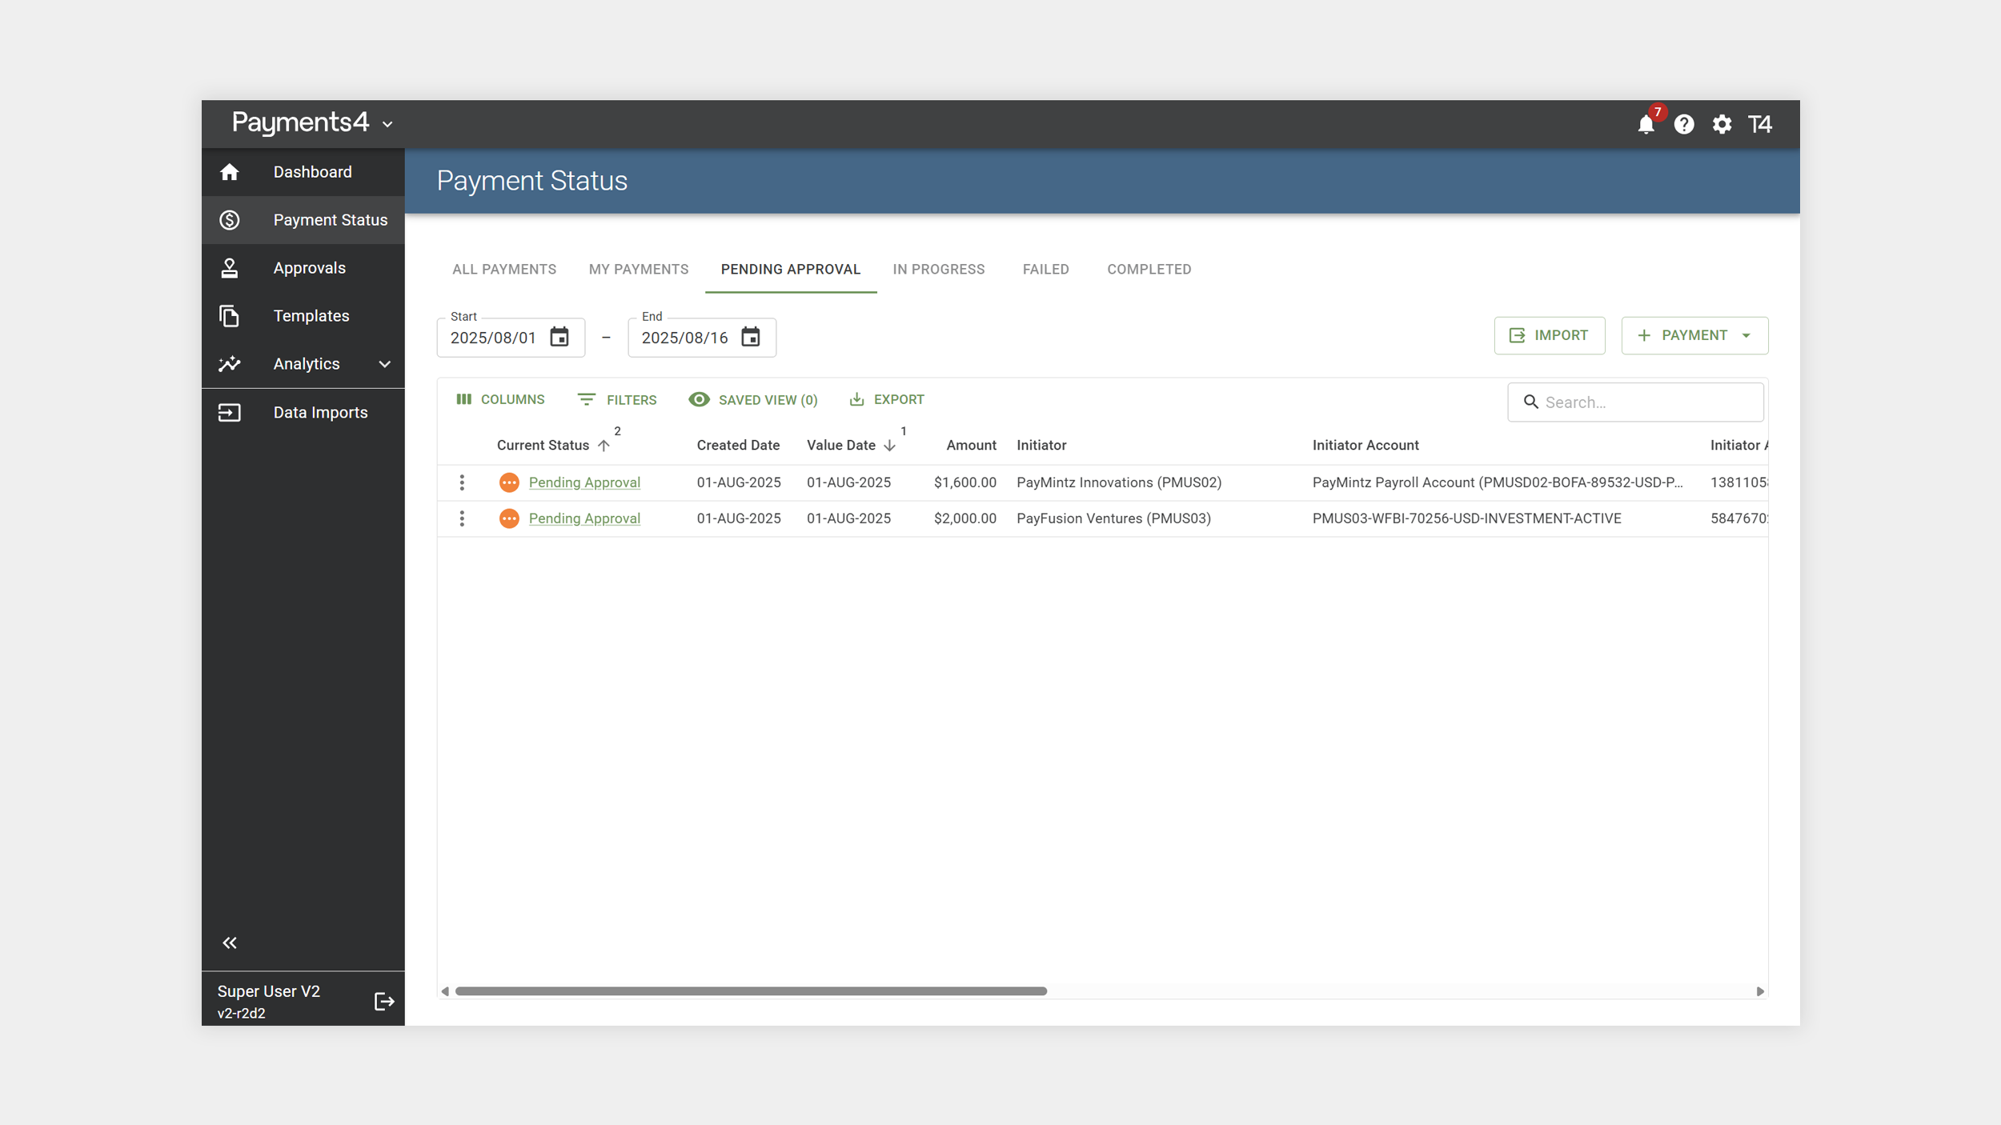Click the Import button
Screen dimensions: 2001x1125
(1549, 335)
